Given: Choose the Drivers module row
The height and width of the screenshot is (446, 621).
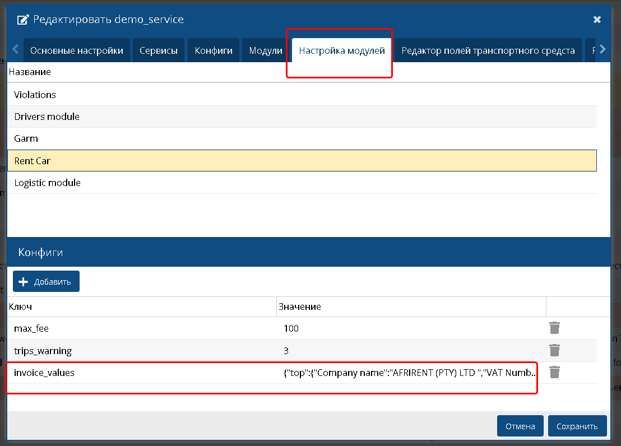Looking at the screenshot, I should tap(47, 117).
